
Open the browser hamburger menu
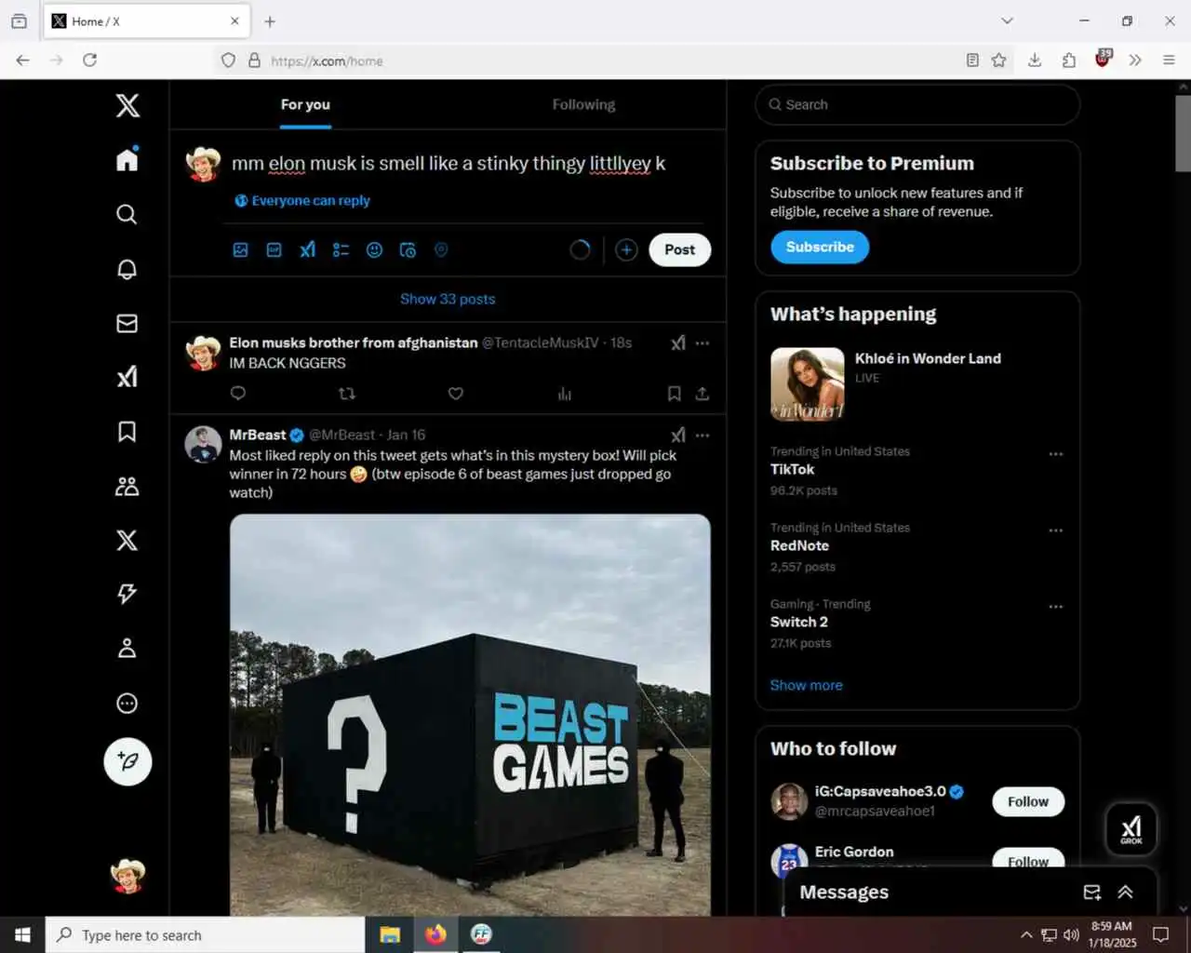(1169, 60)
